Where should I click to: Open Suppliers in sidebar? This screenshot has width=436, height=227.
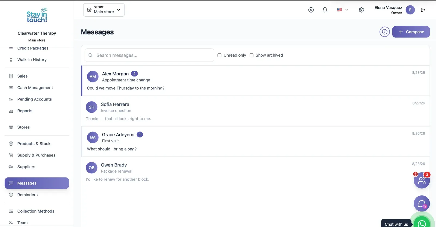(37, 167)
